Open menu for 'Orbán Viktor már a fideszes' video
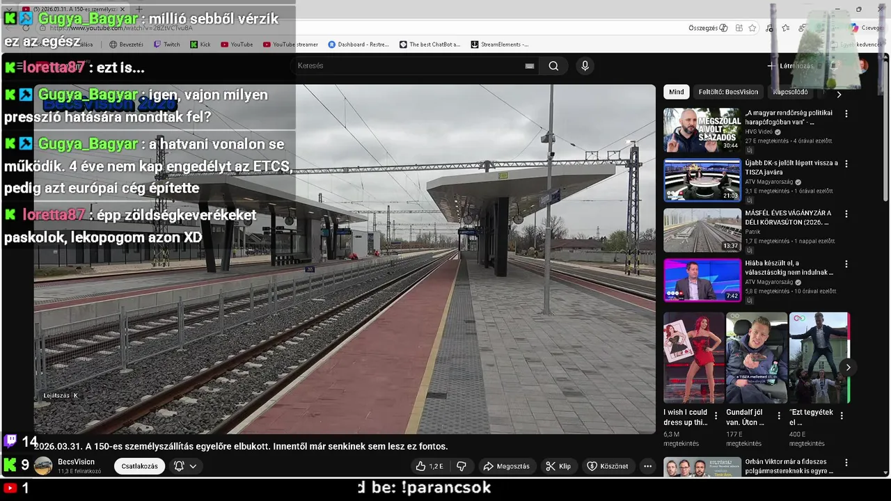891x501 pixels. [x=846, y=463]
